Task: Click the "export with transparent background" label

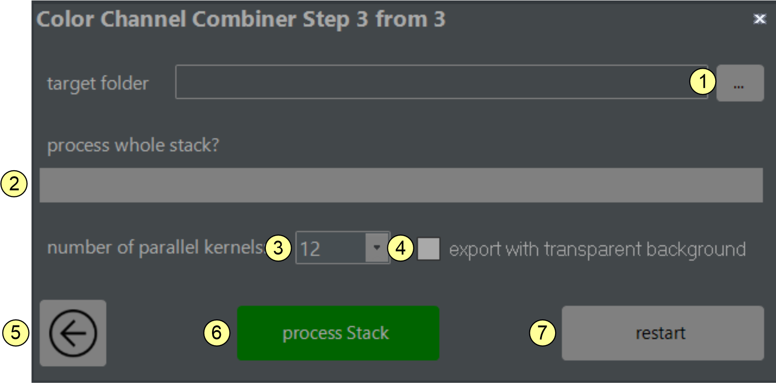Action: [x=597, y=249]
